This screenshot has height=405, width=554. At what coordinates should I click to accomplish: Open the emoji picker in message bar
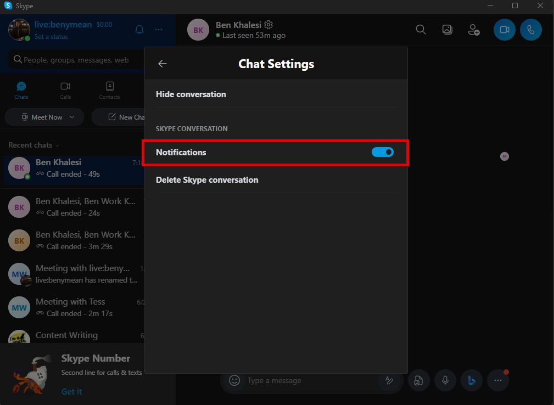[x=234, y=380]
